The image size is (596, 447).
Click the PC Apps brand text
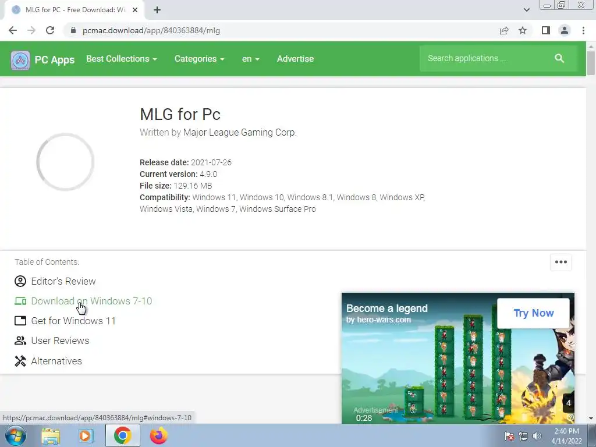pyautogui.click(x=54, y=60)
